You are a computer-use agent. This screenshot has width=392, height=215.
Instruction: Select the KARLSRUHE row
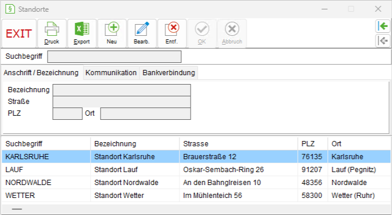[196, 157]
